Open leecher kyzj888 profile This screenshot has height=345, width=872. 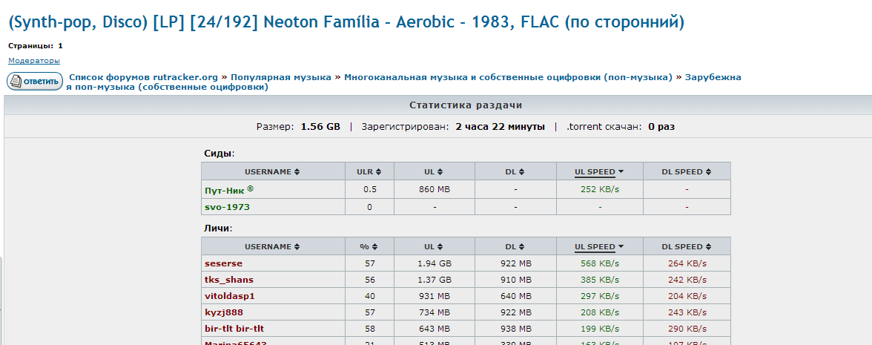click(x=224, y=312)
